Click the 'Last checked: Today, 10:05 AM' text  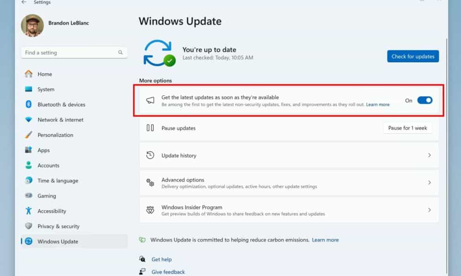[x=218, y=58]
